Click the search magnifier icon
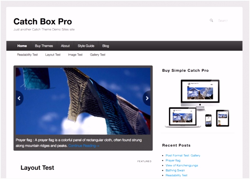 (x=211, y=20)
